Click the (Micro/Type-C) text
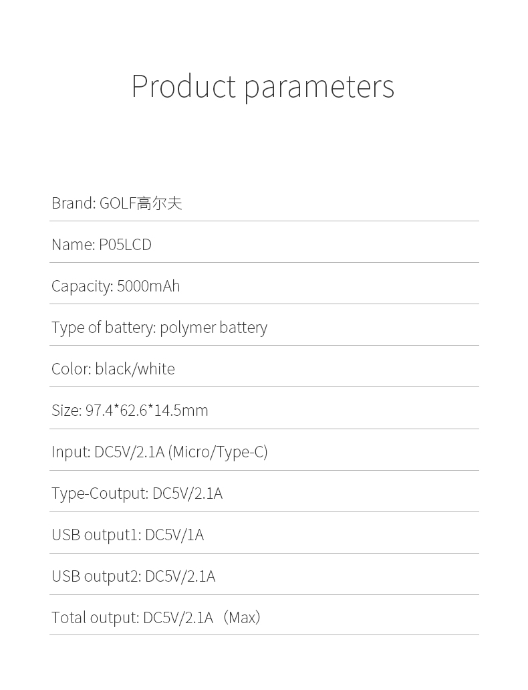528x690 pixels. pos(219,453)
